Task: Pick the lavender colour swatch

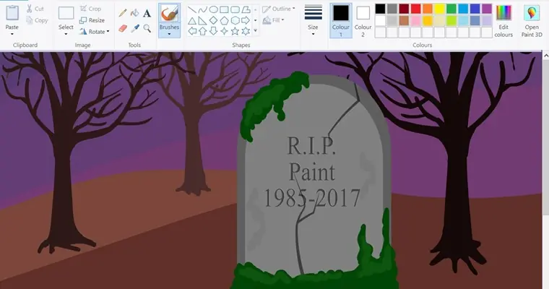Action: point(487,21)
